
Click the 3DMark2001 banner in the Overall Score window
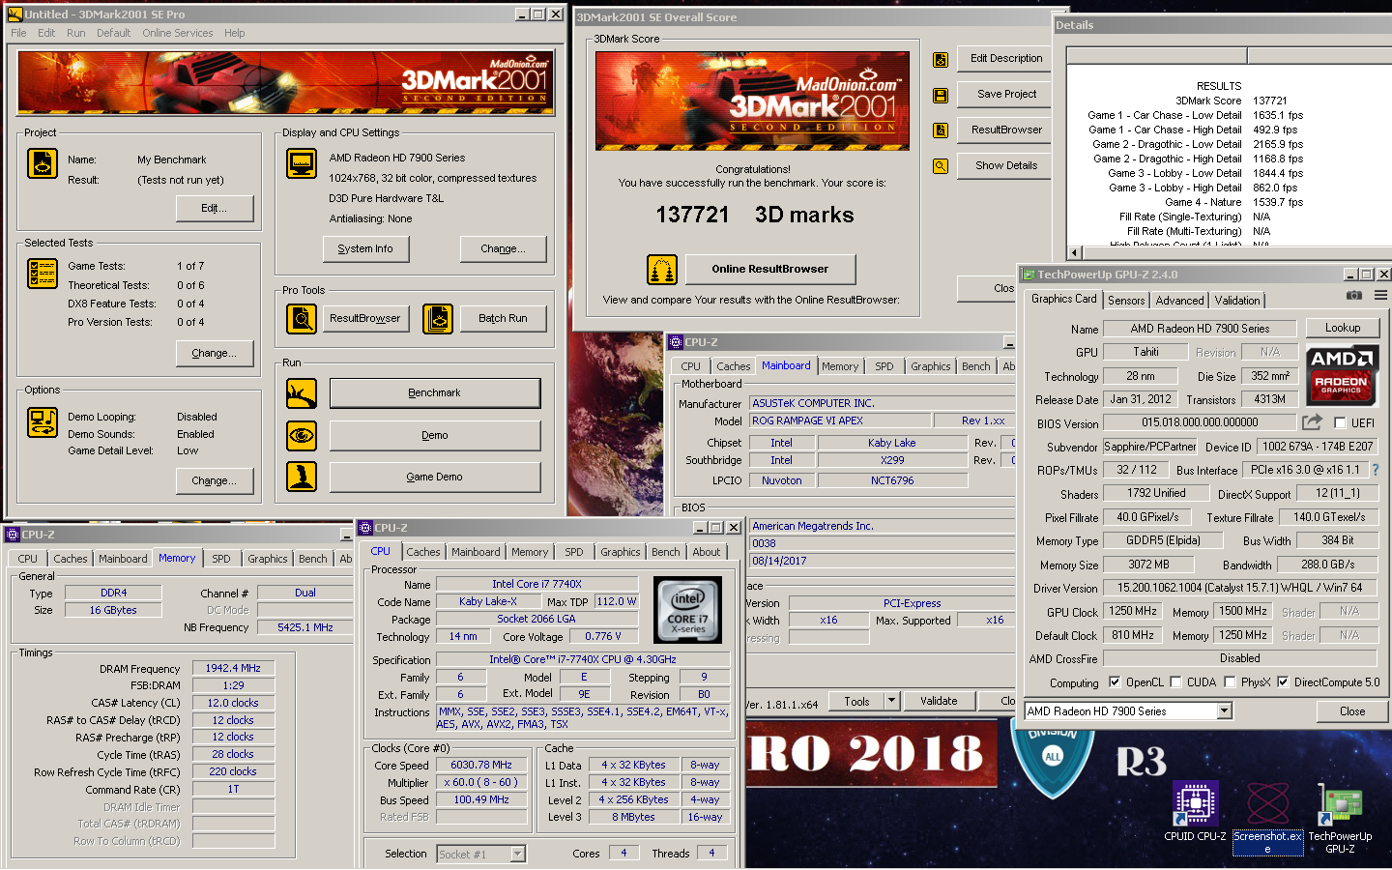pos(752,100)
